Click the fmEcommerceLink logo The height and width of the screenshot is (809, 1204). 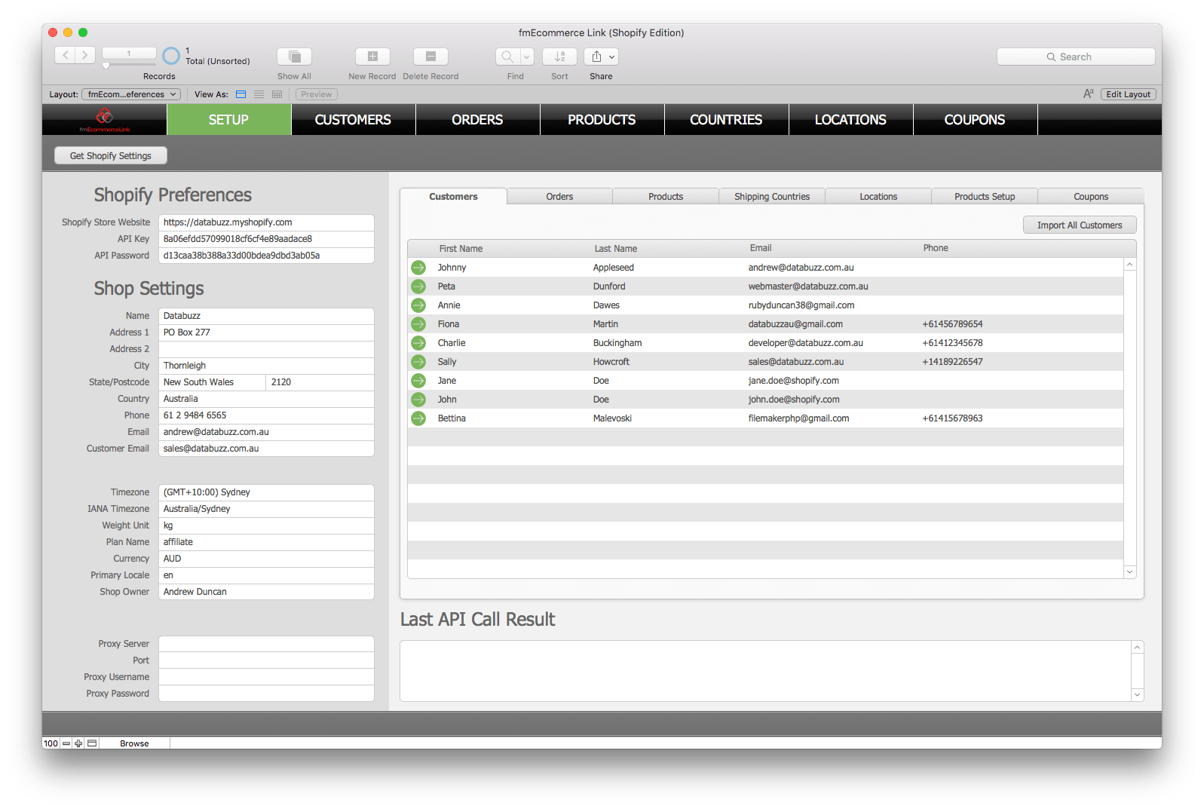click(x=105, y=119)
